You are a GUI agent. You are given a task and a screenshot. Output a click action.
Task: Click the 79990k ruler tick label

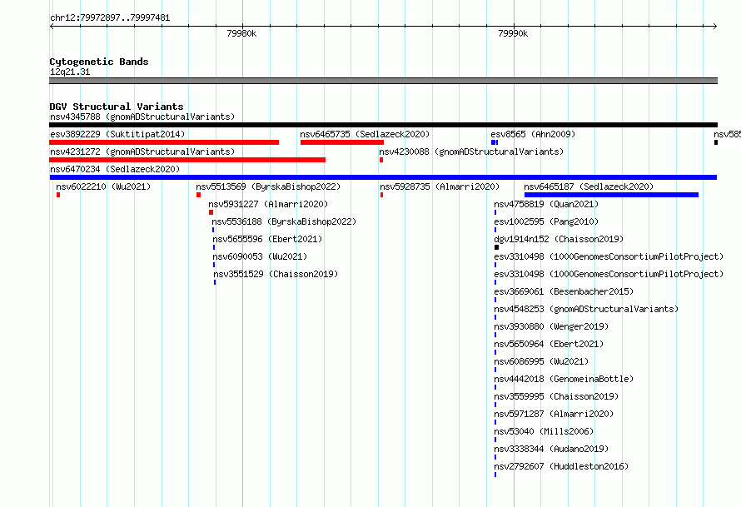513,33
